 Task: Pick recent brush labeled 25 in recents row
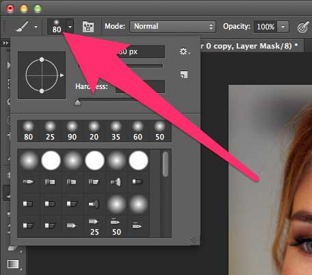[50, 131]
